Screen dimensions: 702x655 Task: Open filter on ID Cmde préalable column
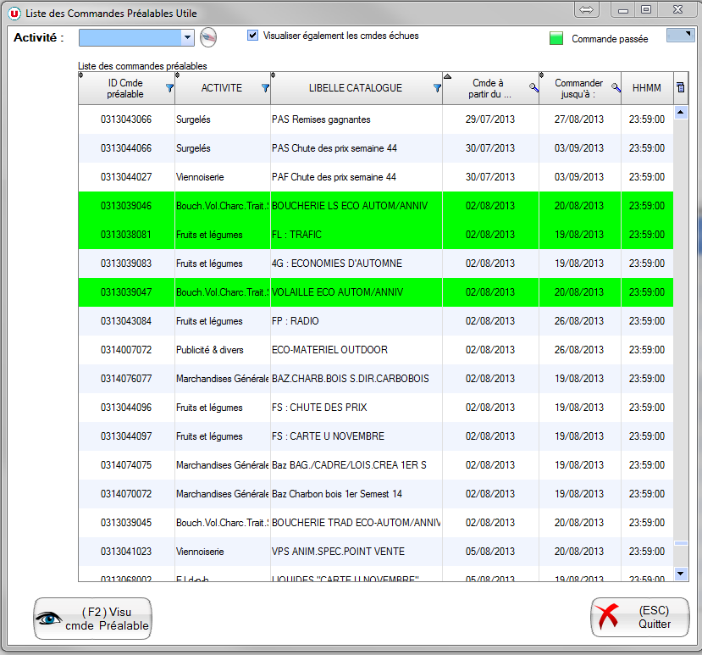click(169, 88)
